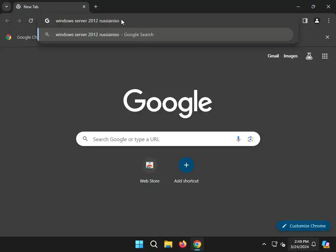This screenshot has height=252, width=336.
Task: Close the New Tab tab
Action: [84, 7]
